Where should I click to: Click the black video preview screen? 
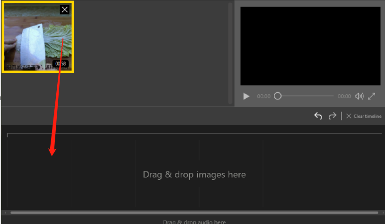pos(310,46)
